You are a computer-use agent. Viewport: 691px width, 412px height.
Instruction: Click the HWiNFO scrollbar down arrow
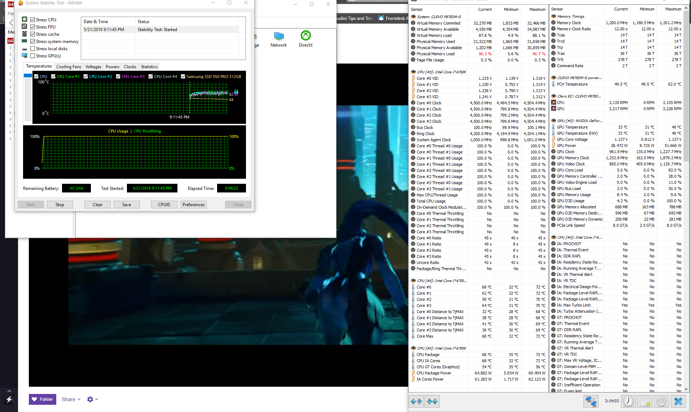(686, 390)
